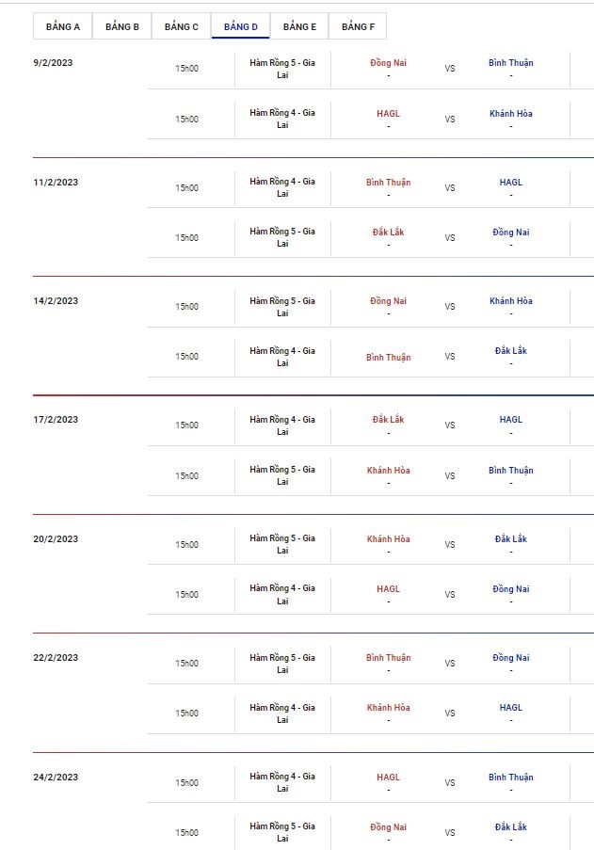This screenshot has height=850, width=594.
Task: Click Đồng Nai in the 22/2/2023 fixtures
Action: click(x=511, y=658)
